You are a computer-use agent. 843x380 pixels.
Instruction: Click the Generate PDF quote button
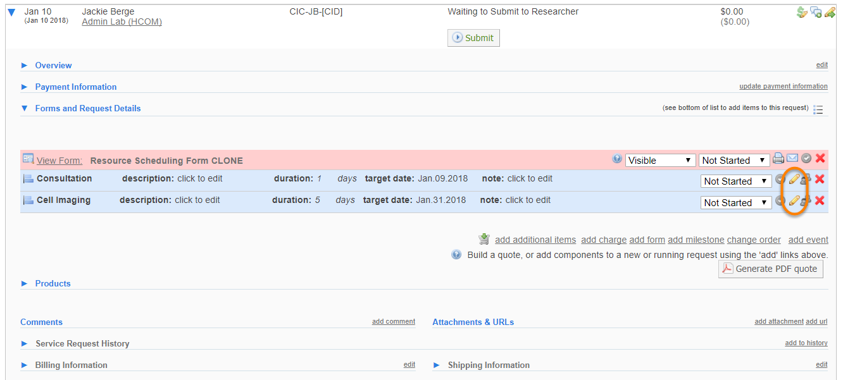point(770,269)
